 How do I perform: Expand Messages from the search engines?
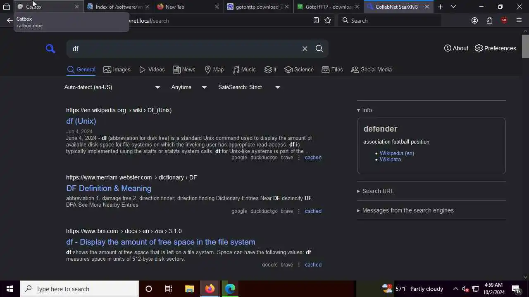click(405, 210)
